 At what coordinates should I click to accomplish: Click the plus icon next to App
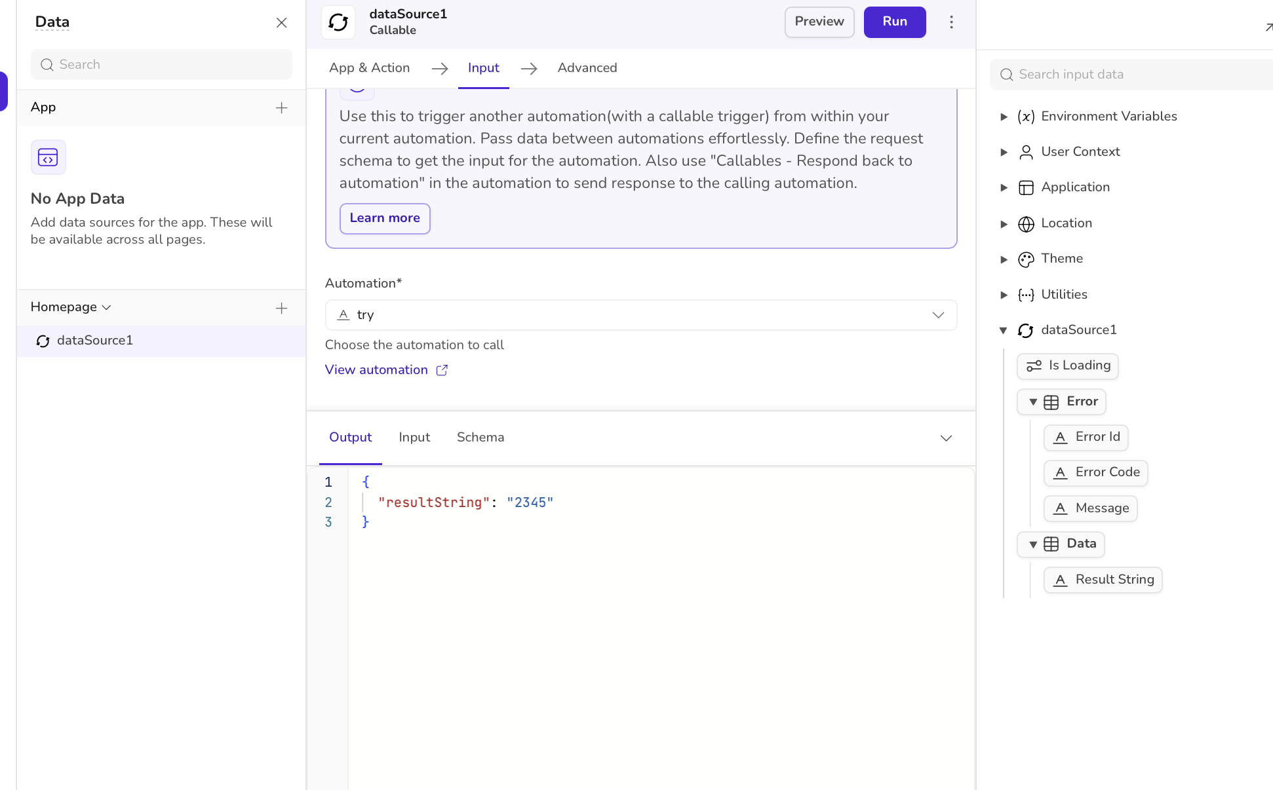[281, 107]
